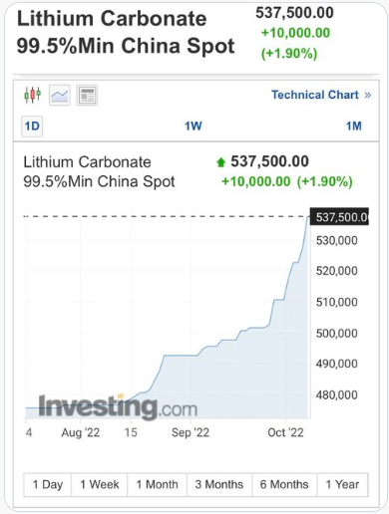Image resolution: width=389 pixels, height=514 pixels.
Task: Click the 537,500.00 price label marker
Action: tap(339, 217)
